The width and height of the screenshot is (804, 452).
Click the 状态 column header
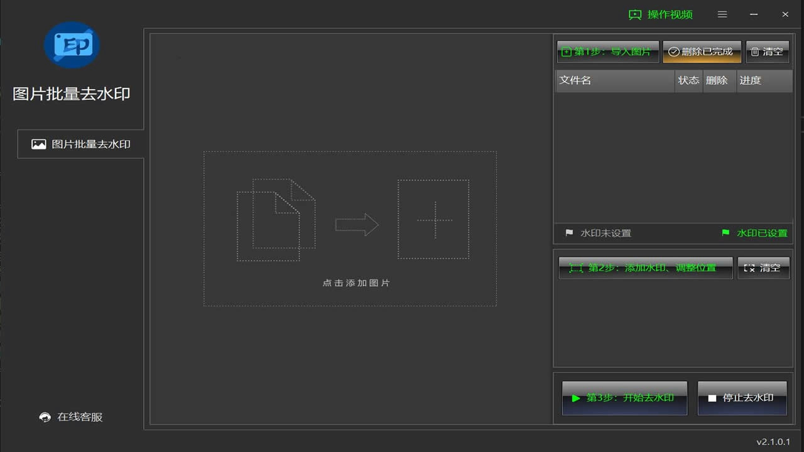coord(688,80)
